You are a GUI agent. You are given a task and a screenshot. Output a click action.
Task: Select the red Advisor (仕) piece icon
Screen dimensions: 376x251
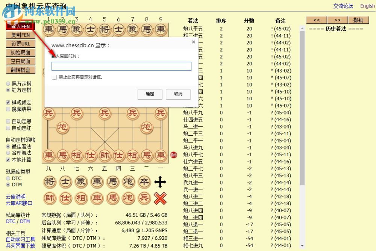[65, 198]
